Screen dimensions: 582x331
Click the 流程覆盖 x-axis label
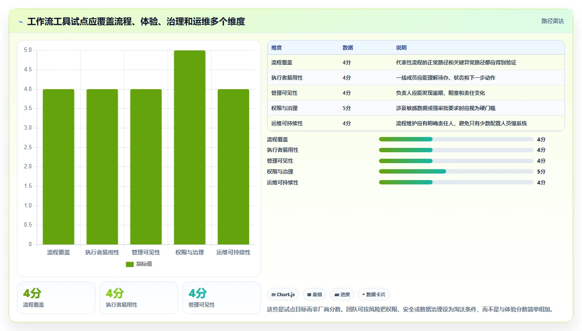click(x=58, y=252)
